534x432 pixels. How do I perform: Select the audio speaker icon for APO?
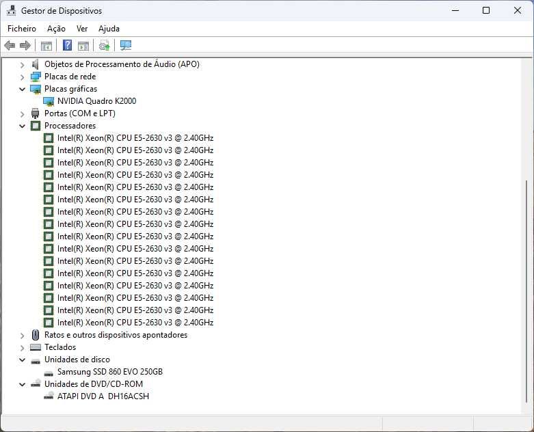(x=35, y=64)
